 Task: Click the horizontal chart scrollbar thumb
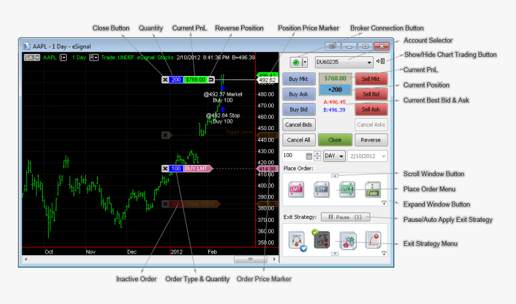click(250, 259)
